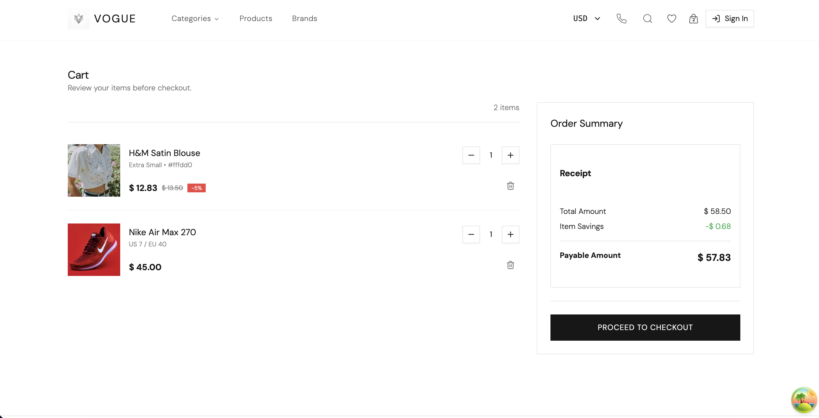Delete H&M Satin Blouse from cart

click(x=510, y=186)
